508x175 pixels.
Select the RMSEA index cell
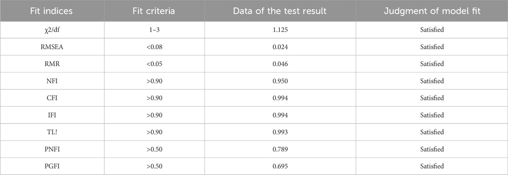[52, 47]
